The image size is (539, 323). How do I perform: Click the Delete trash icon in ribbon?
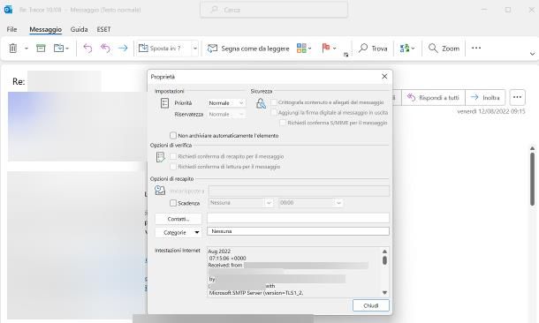[x=13, y=49]
